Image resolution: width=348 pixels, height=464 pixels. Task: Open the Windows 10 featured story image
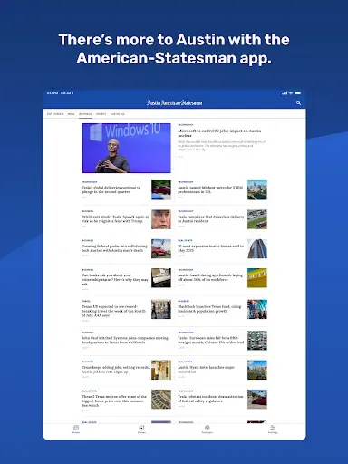[127, 148]
